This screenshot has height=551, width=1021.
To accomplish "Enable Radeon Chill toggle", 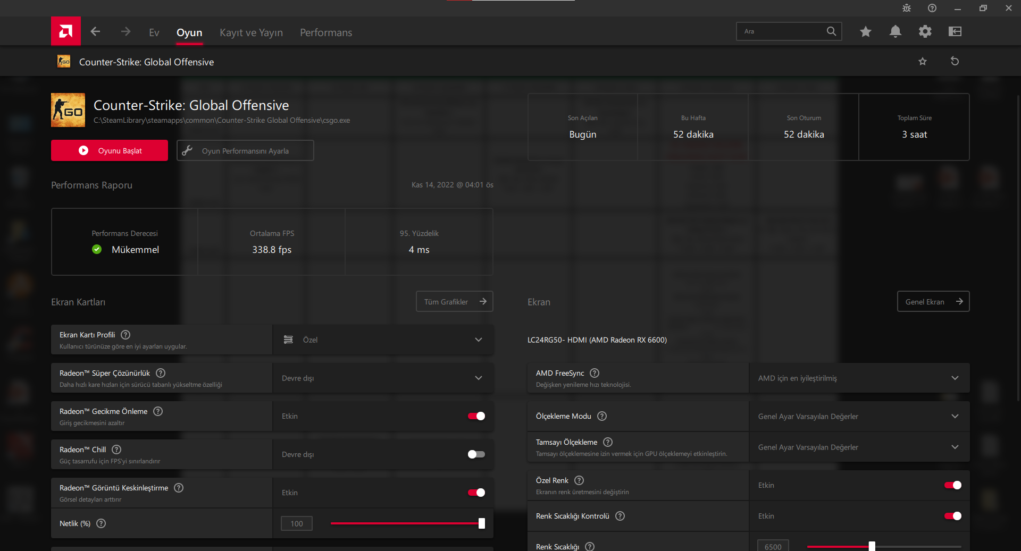I will click(x=476, y=454).
